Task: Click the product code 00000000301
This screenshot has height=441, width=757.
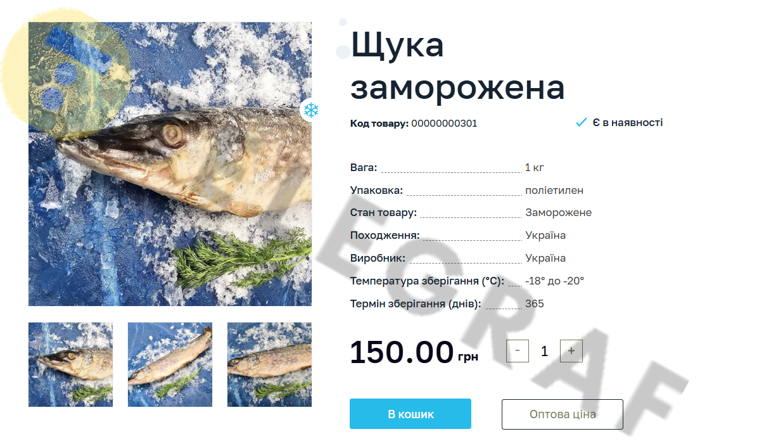Action: click(444, 124)
